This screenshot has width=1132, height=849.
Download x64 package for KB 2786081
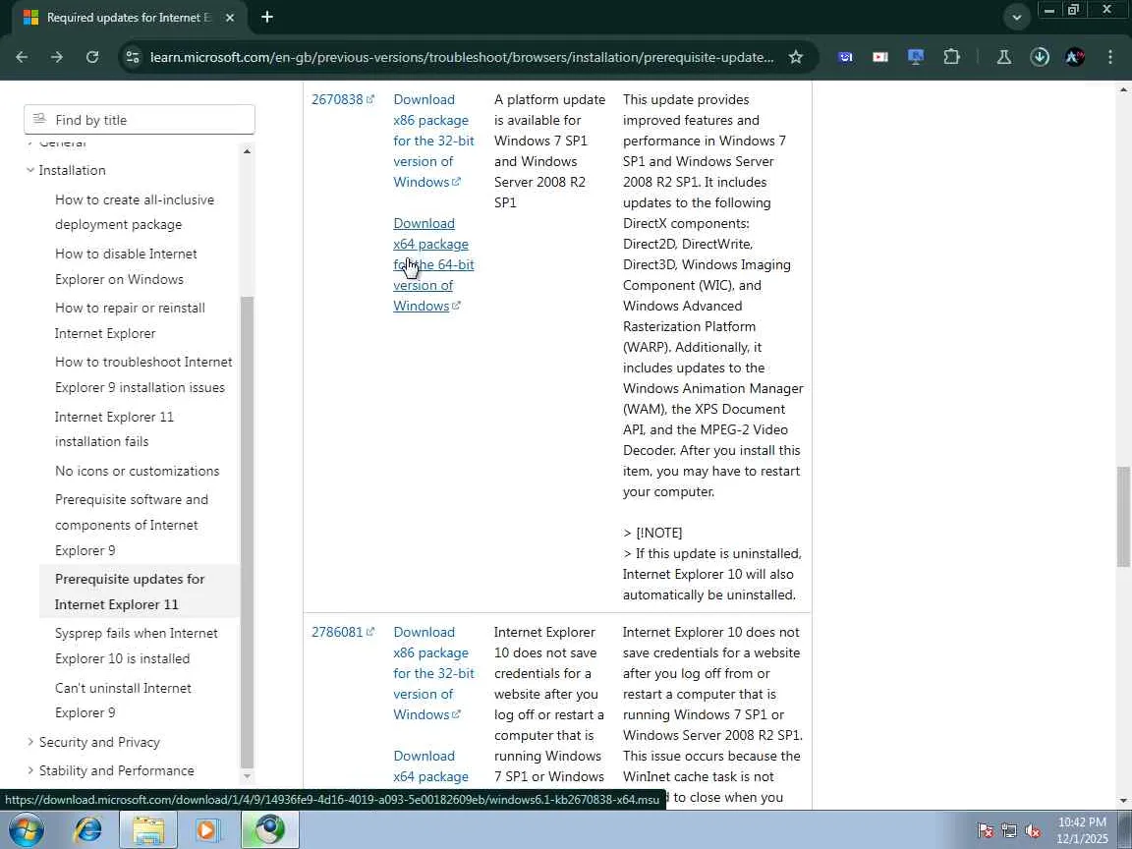coord(431,766)
